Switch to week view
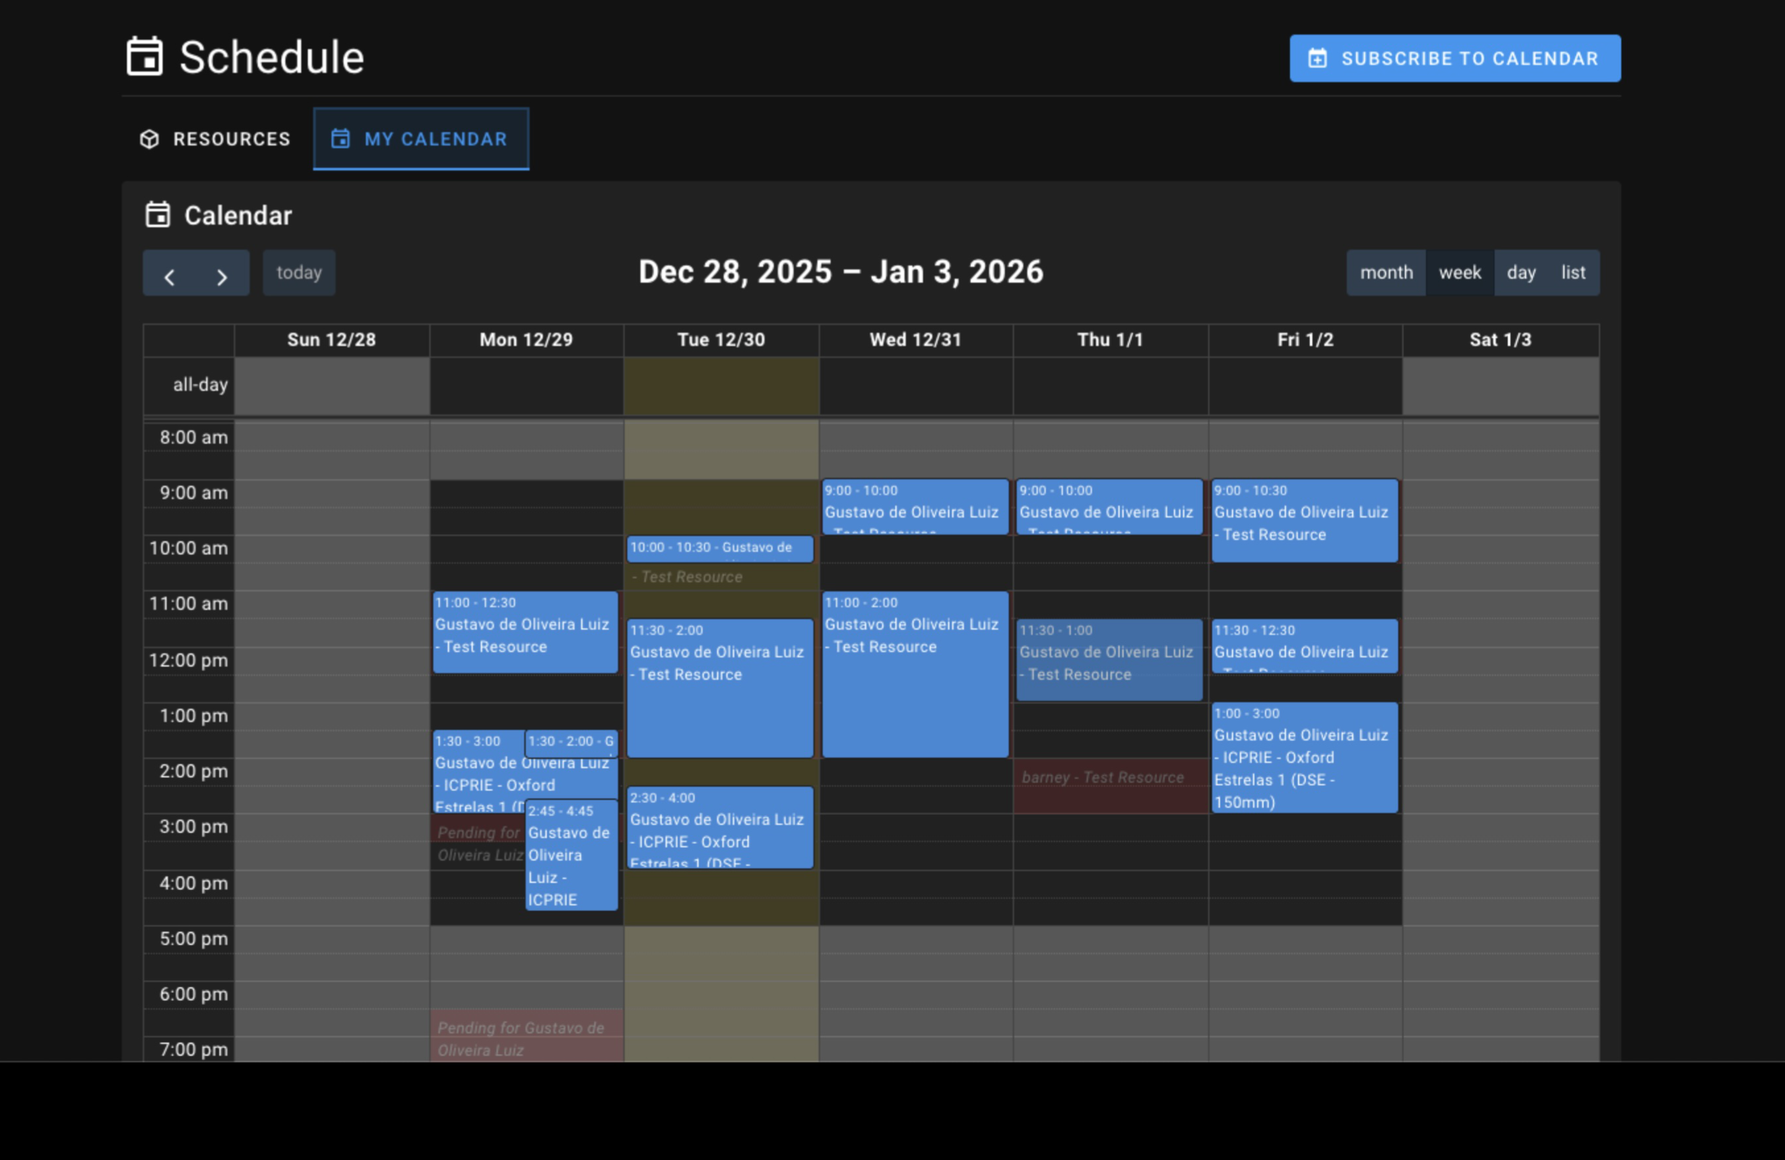This screenshot has width=1785, height=1160. click(x=1459, y=273)
